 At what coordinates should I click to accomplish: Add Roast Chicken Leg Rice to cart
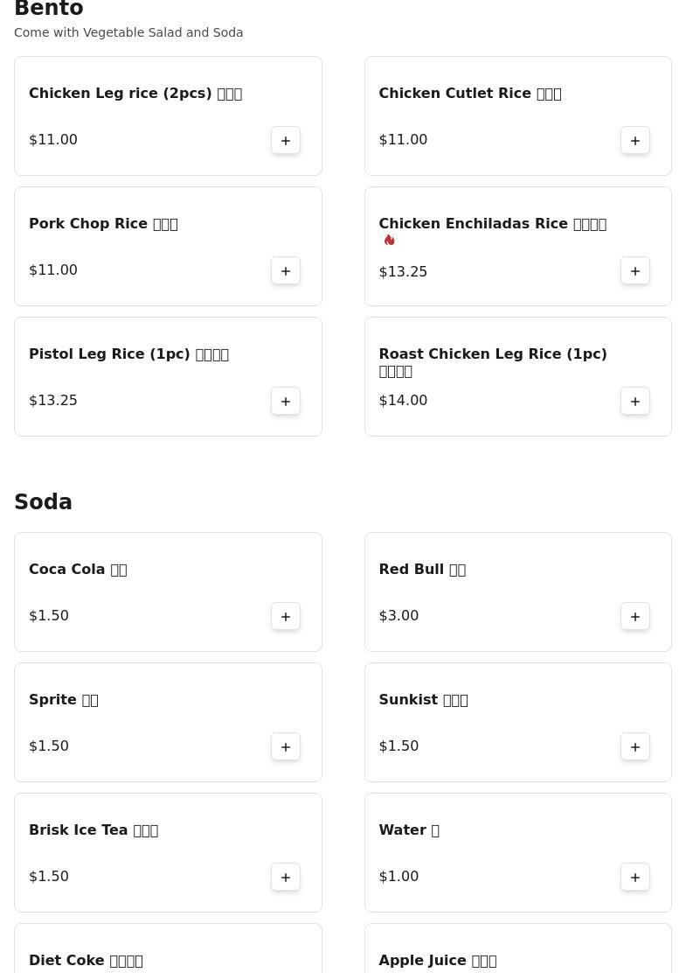pos(635,401)
